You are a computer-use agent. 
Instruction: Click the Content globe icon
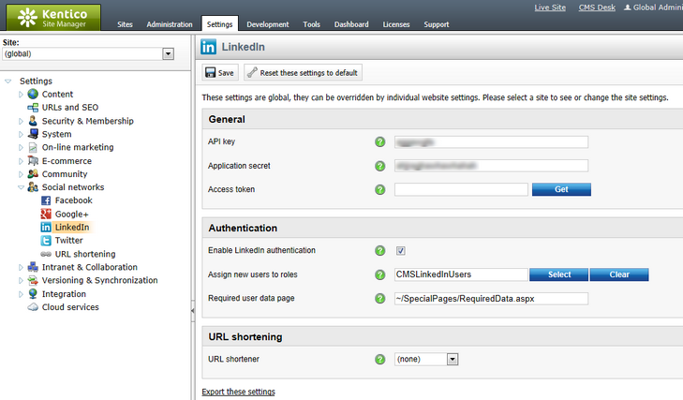point(33,94)
